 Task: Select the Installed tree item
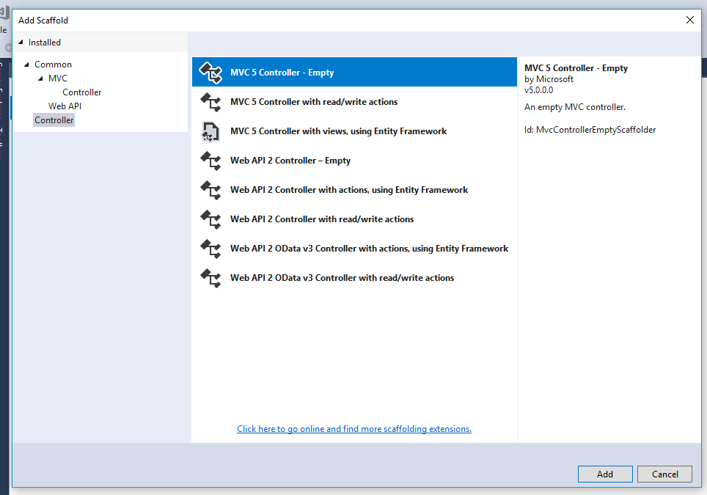45,43
